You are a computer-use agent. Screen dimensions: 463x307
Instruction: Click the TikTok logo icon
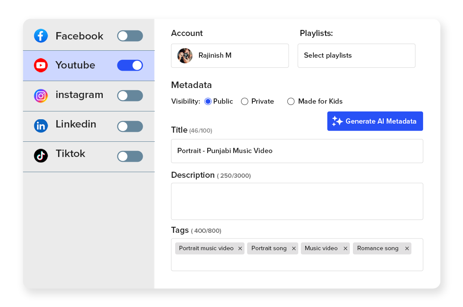click(41, 155)
